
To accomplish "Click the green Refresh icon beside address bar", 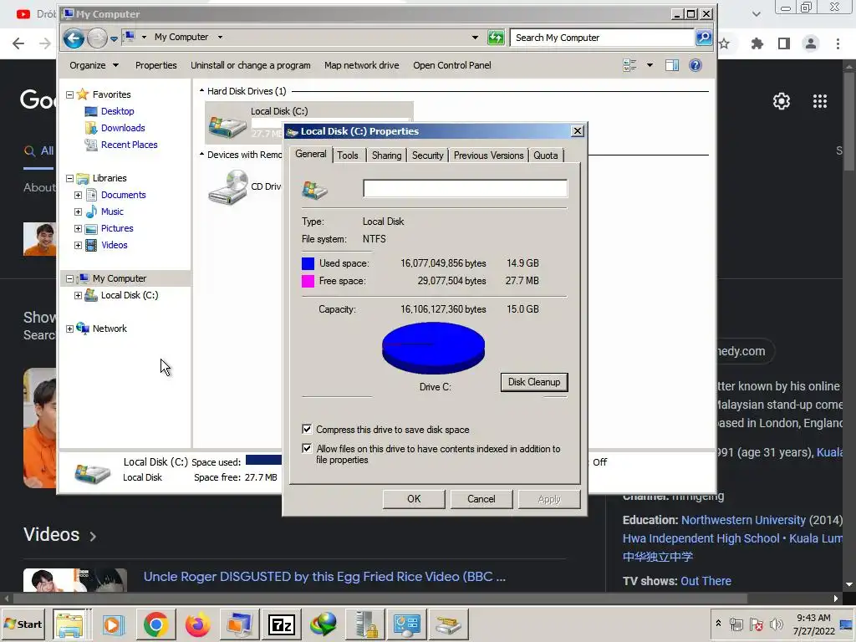I will click(x=496, y=38).
